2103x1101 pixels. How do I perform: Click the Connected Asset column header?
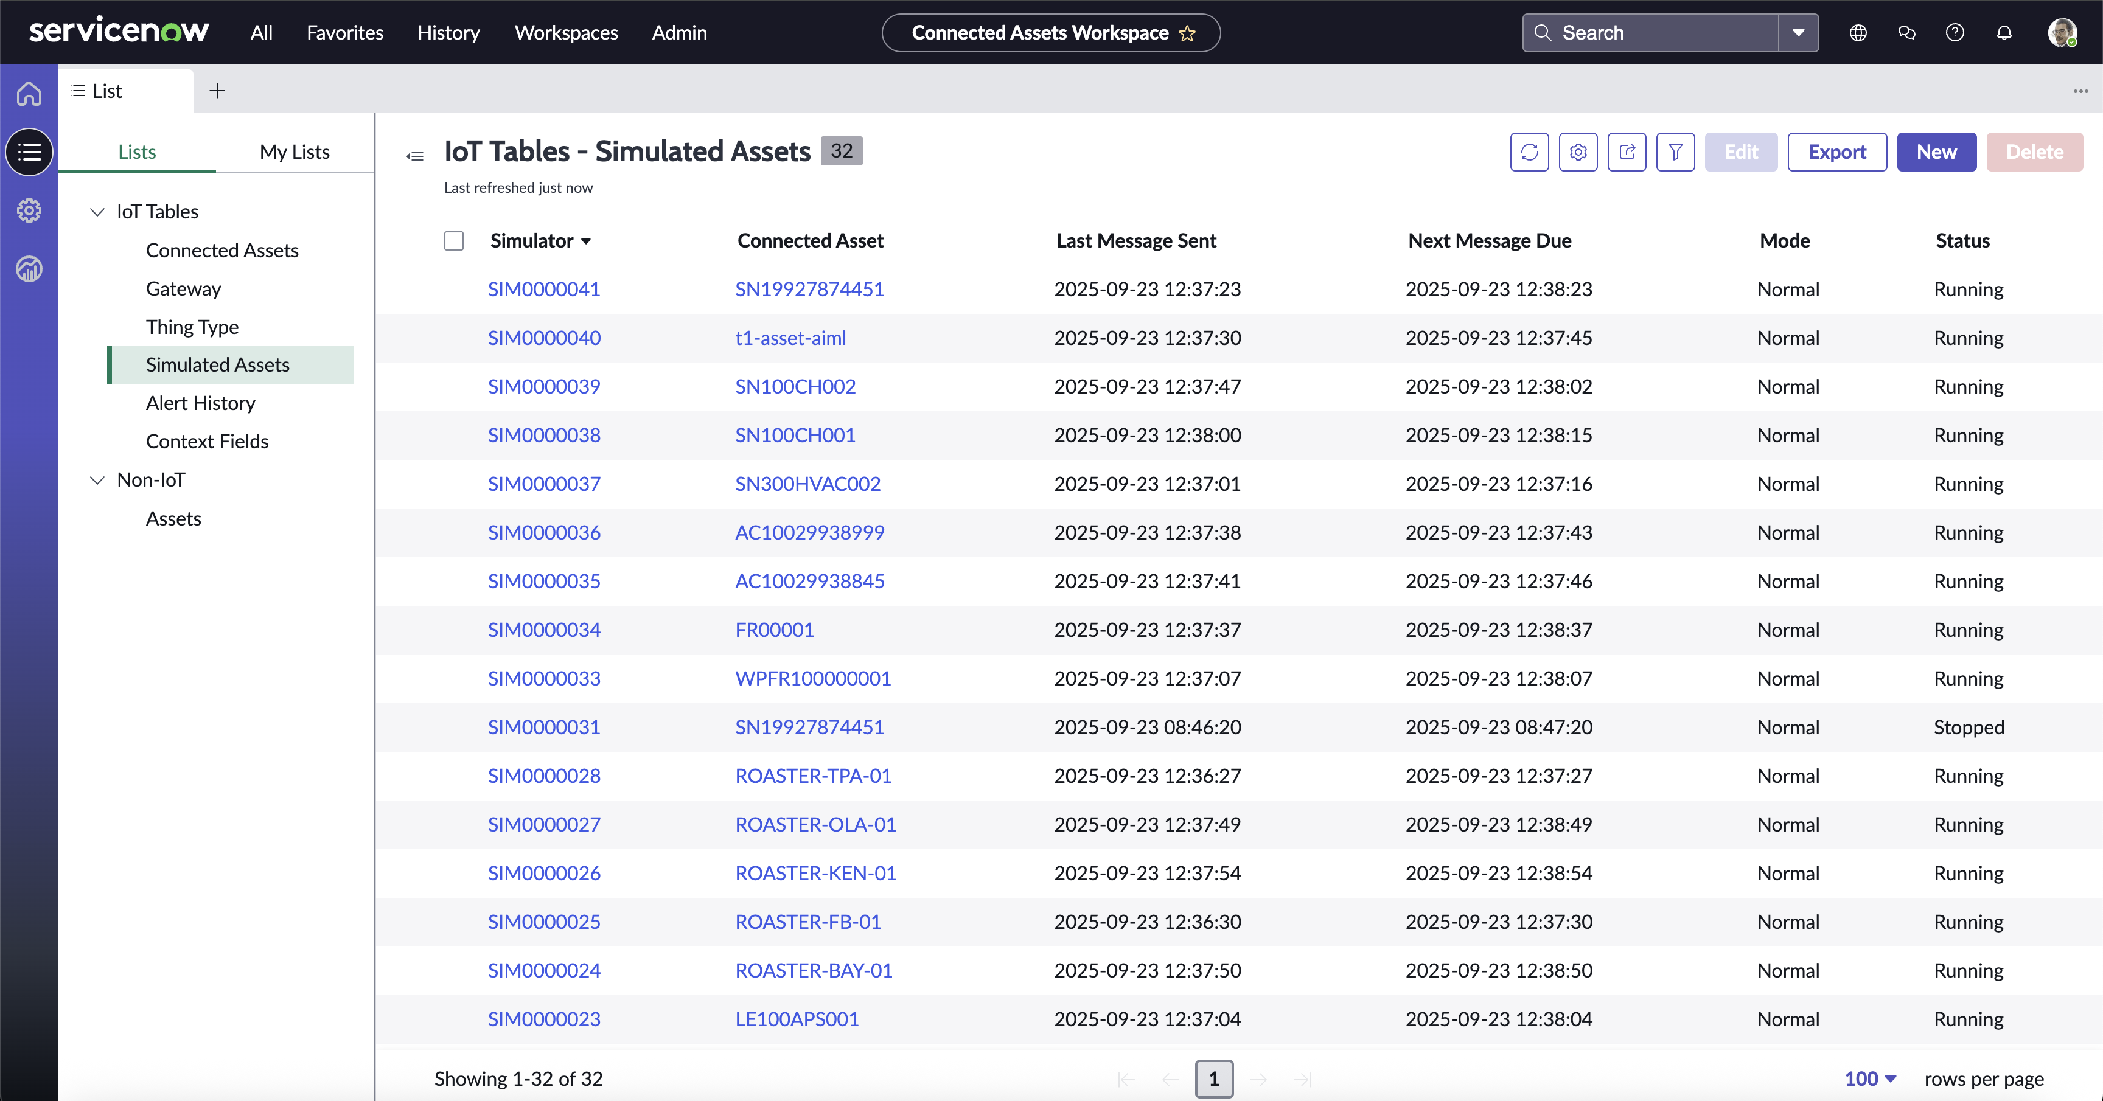811,241
